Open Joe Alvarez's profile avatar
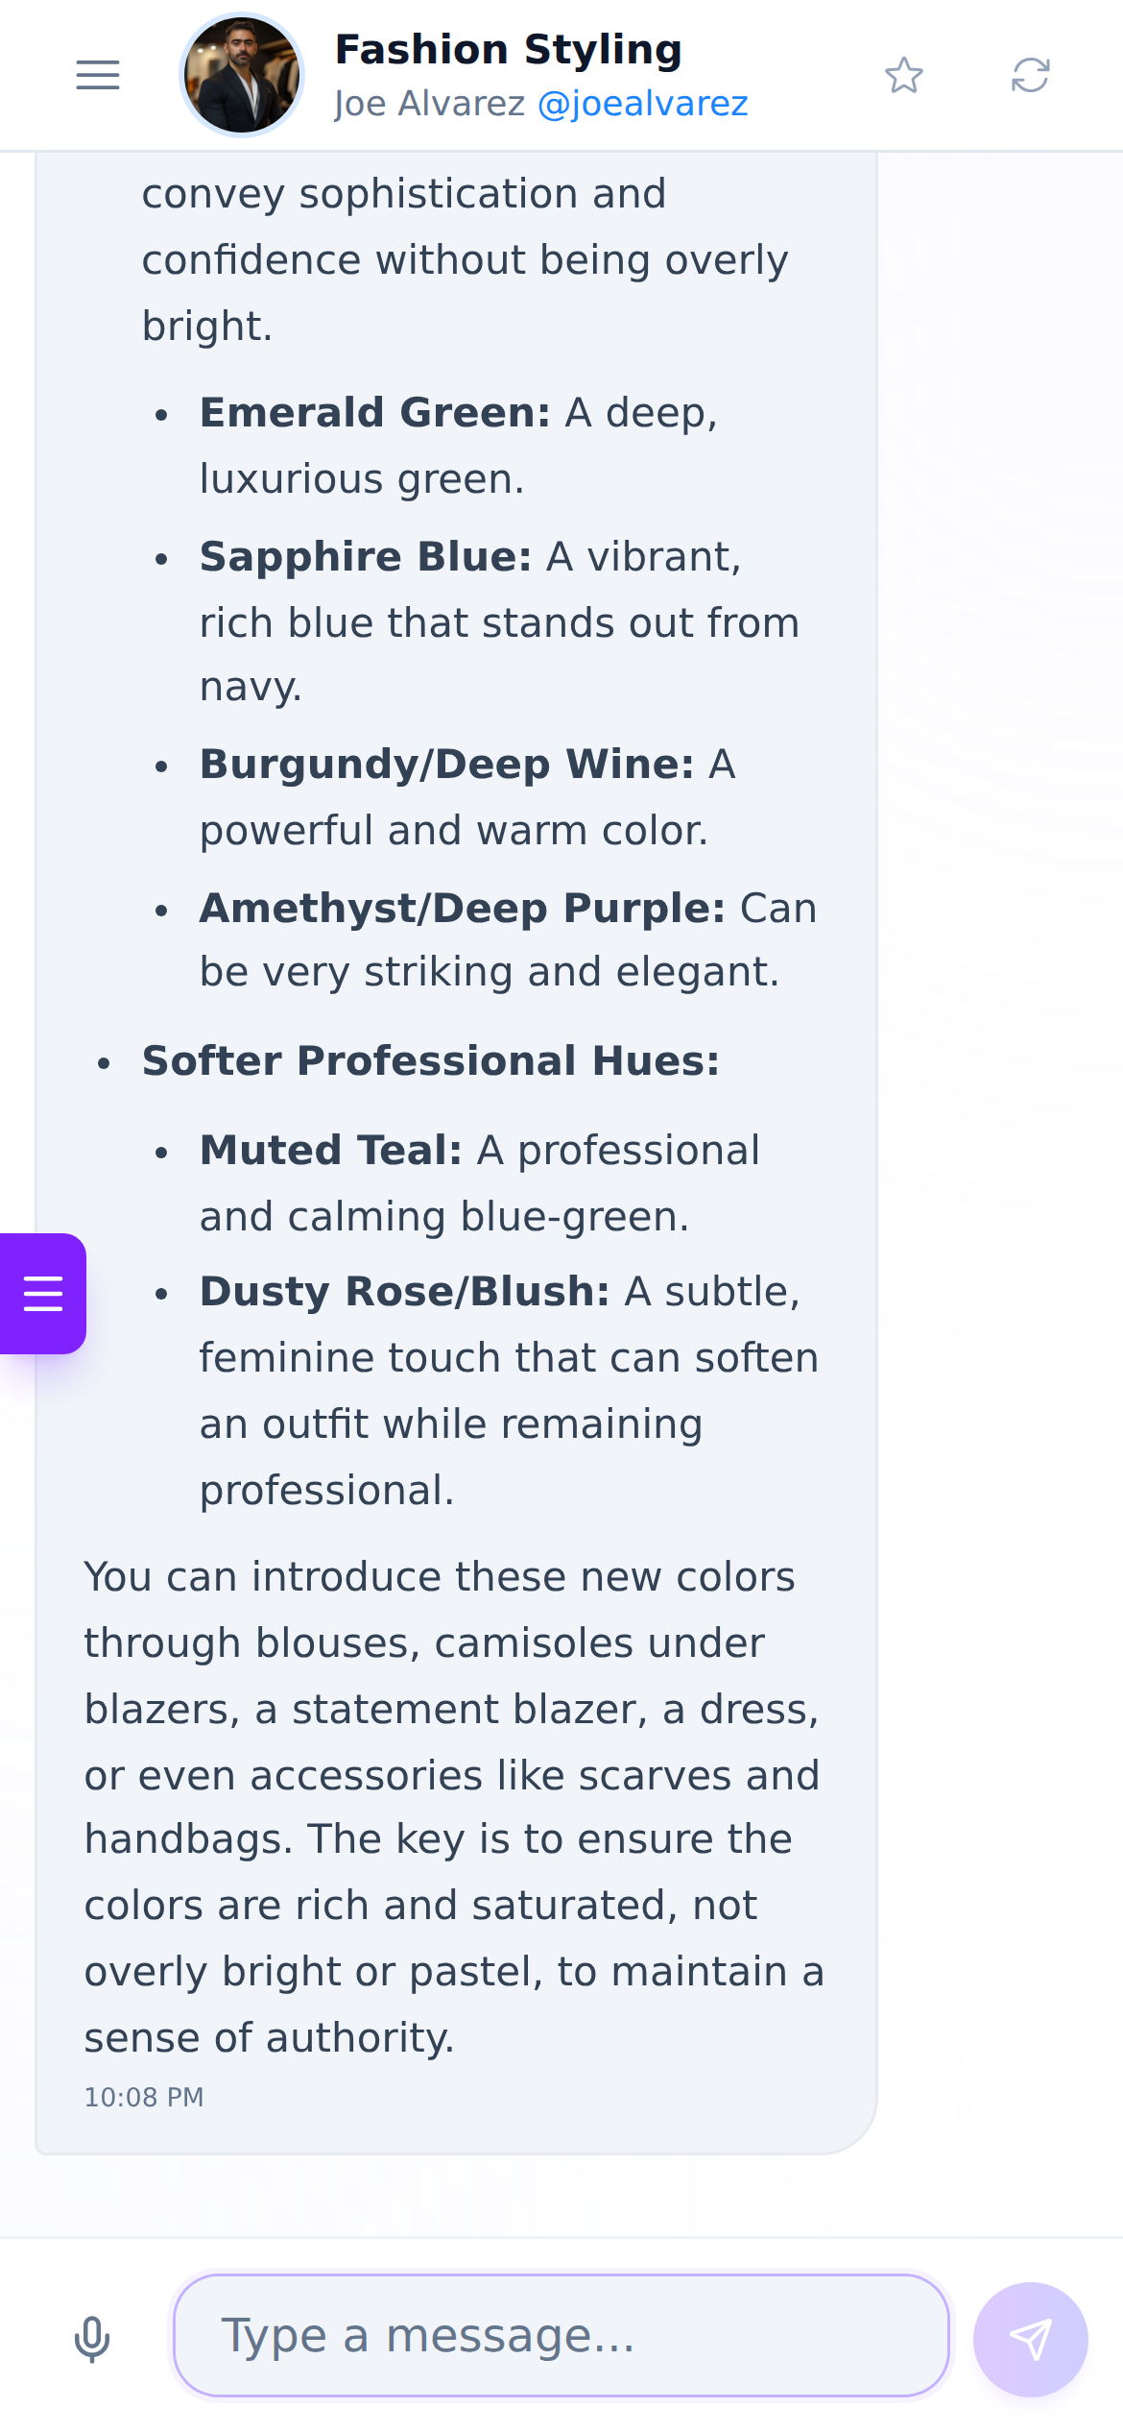Image resolution: width=1123 pixels, height=2432 pixels. (242, 75)
